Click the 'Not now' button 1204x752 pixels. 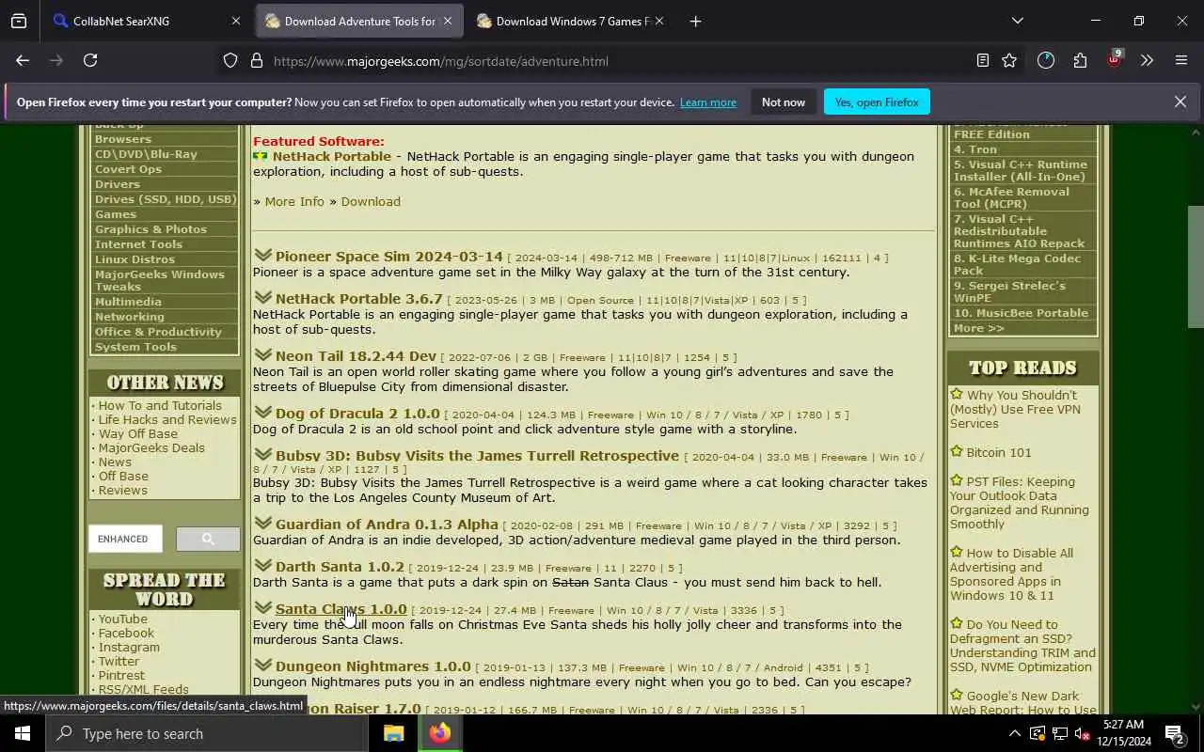coord(784,102)
